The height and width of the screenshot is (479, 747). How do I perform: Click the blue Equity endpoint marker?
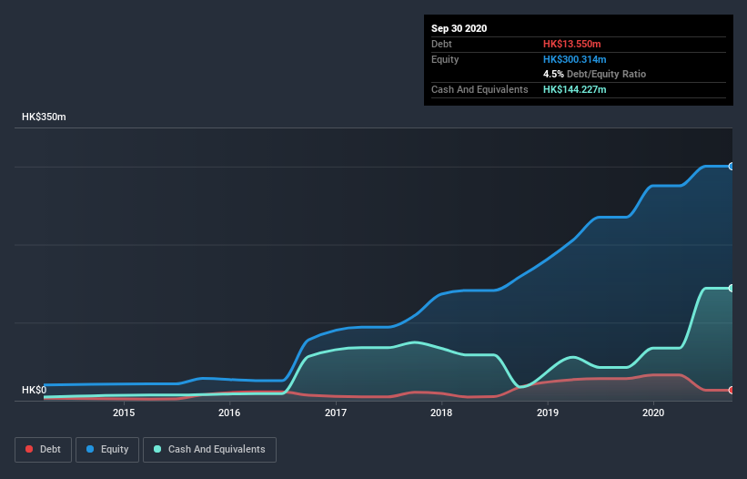(732, 167)
